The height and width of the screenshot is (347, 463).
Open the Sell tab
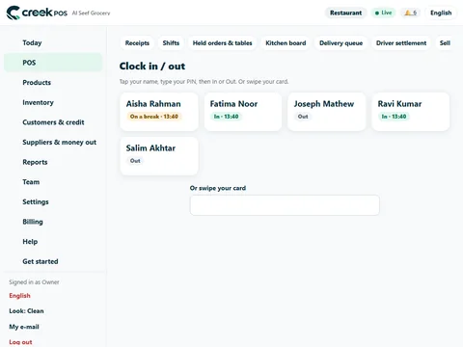point(445,43)
